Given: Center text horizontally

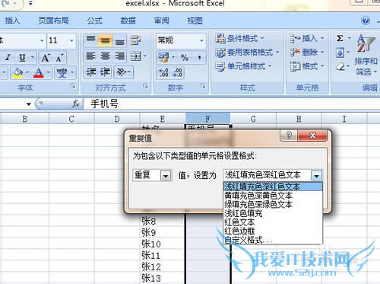Looking at the screenshot, I should pyautogui.click(x=105, y=56).
